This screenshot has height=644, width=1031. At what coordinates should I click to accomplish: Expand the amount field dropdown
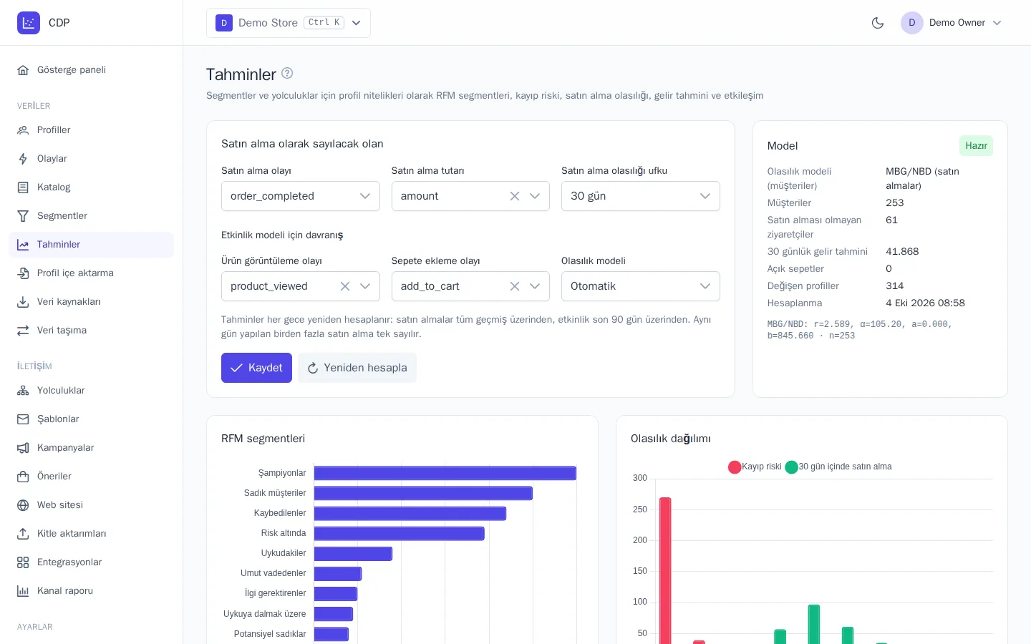pos(535,196)
